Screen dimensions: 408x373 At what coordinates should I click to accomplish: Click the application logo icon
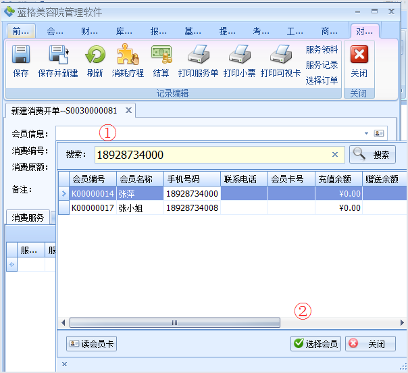[9, 11]
